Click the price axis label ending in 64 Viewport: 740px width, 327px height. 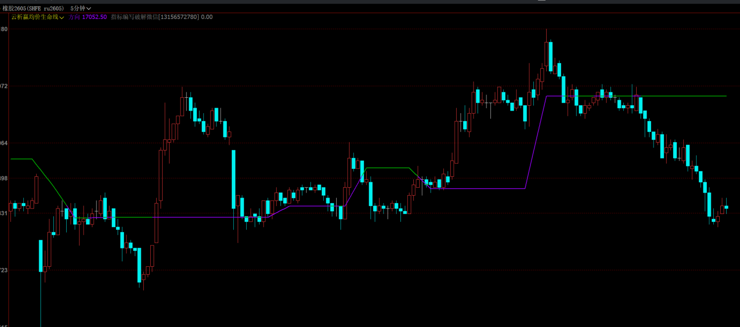(4, 143)
